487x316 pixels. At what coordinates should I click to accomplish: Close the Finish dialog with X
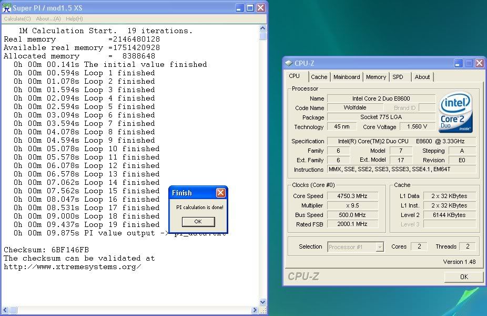click(x=220, y=193)
